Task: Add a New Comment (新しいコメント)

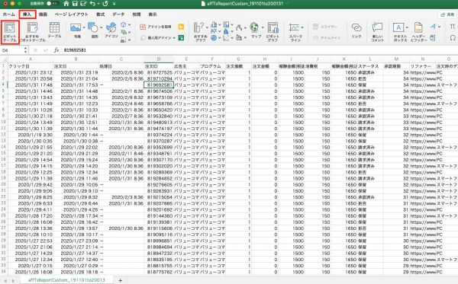Action: pos(377,31)
